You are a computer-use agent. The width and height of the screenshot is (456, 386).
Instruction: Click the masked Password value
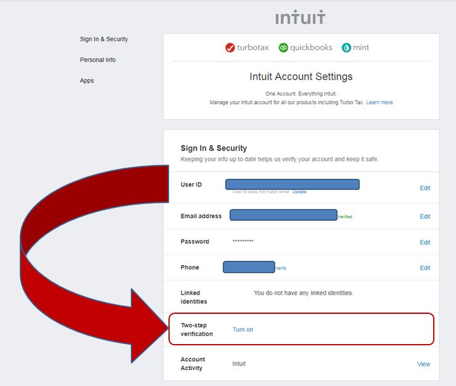pyautogui.click(x=243, y=242)
